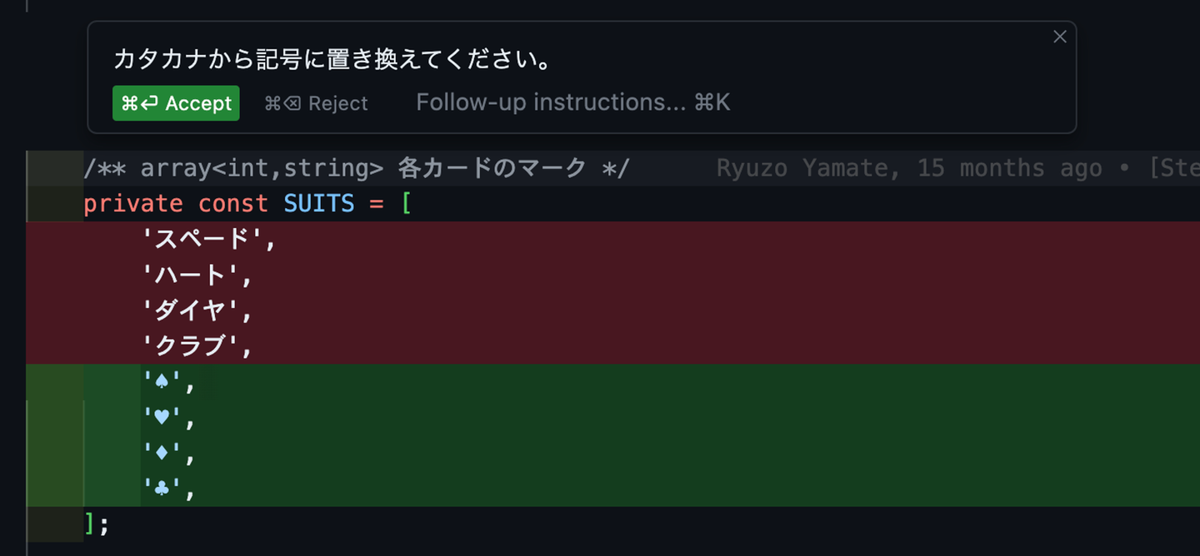This screenshot has width=1200, height=556.
Task: Click the removed 'スペード' line
Action: 207,240
